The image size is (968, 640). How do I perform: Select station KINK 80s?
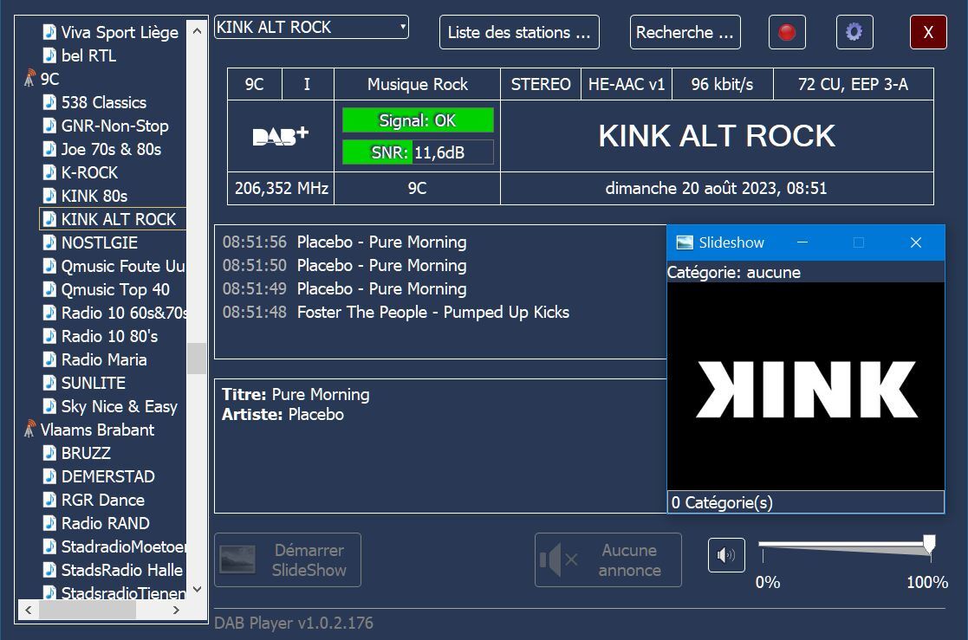point(94,197)
